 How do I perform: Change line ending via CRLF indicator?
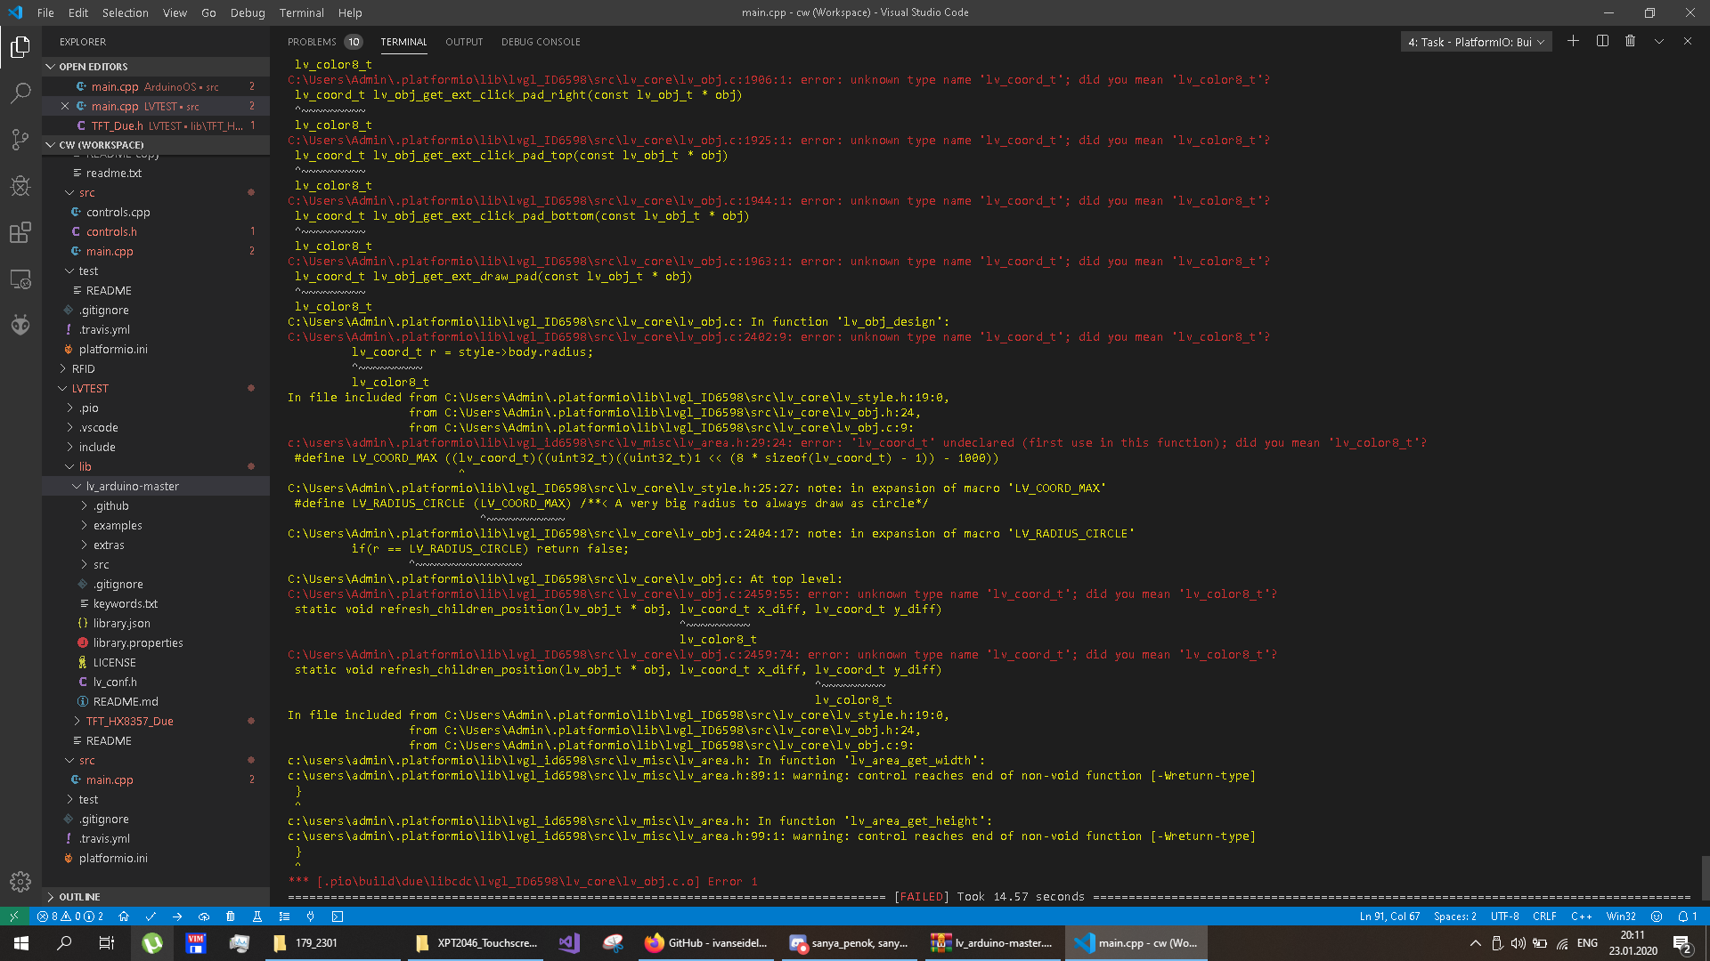tap(1544, 916)
